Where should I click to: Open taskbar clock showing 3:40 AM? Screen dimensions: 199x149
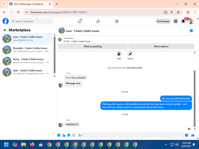pos(186,145)
